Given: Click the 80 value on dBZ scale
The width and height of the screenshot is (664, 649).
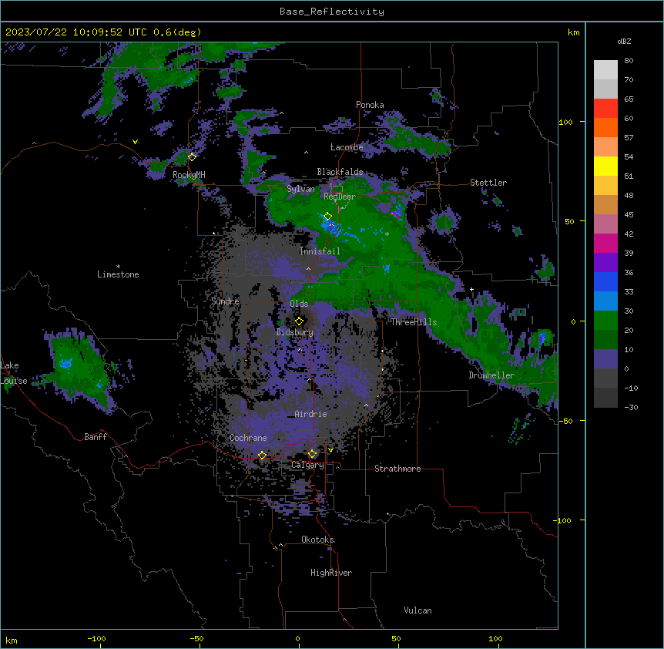Looking at the screenshot, I should 629,61.
